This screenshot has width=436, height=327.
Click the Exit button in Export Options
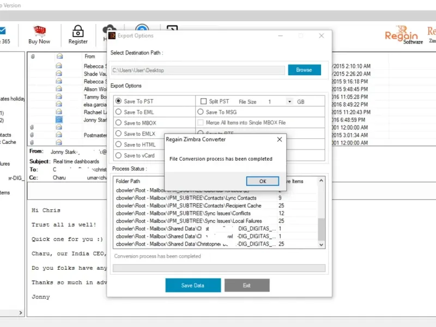[x=247, y=285]
